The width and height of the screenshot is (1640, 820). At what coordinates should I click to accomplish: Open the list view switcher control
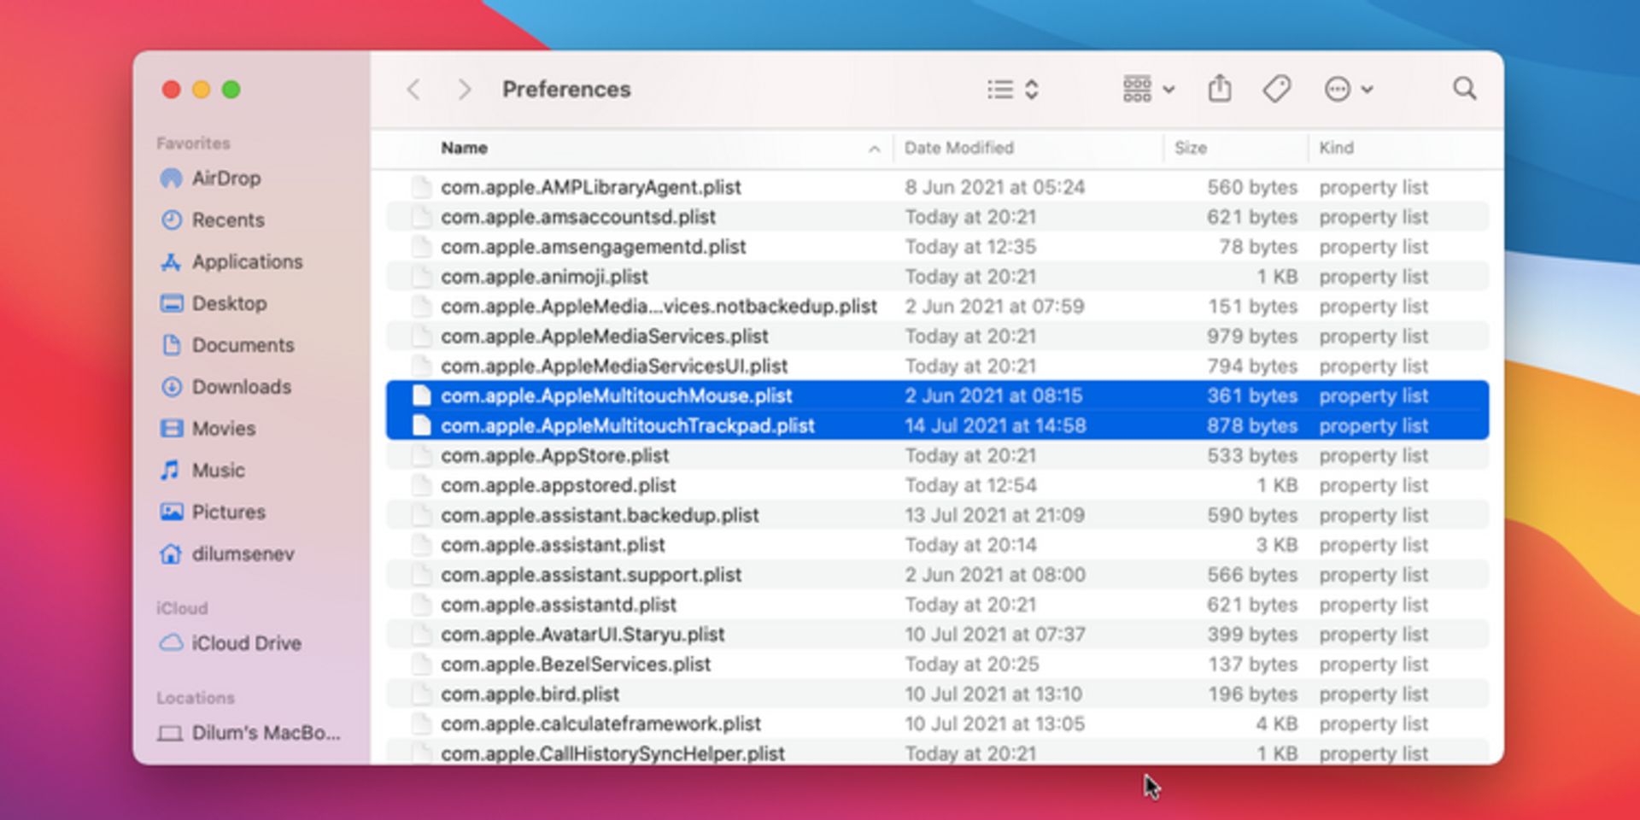(x=1012, y=90)
